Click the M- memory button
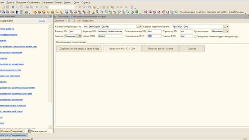 (126, 7)
